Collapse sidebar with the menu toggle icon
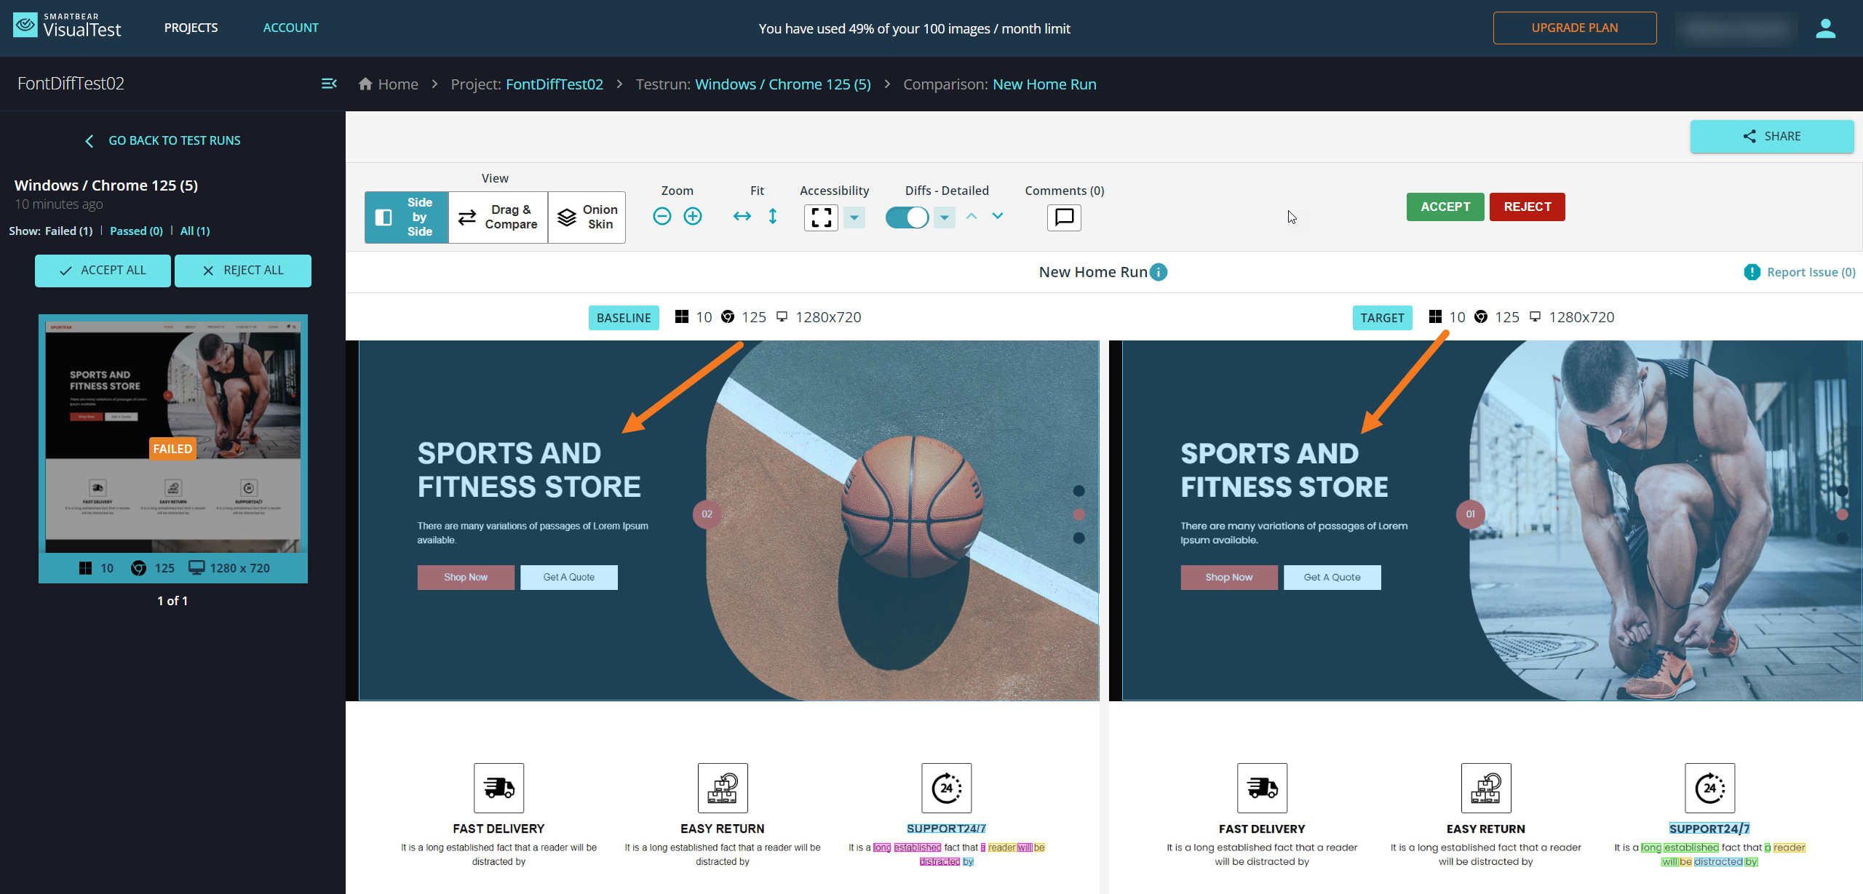 pos(329,84)
